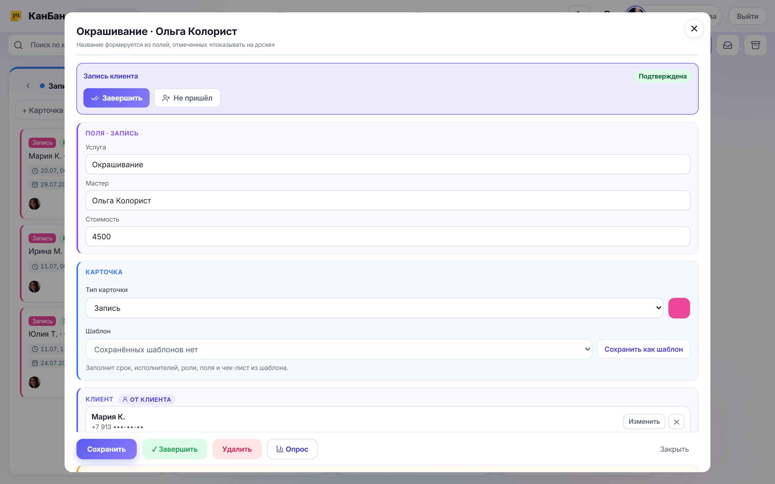775x484 pixels.
Task: Click the purple Завершить button in Запись клиента
Action: (x=116, y=98)
